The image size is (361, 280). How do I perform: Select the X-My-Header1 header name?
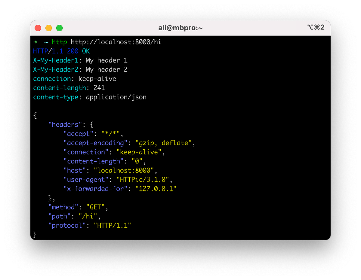click(x=55, y=60)
